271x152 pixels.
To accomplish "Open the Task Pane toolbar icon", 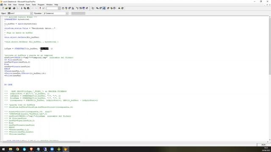I will click(x=84, y=8).
